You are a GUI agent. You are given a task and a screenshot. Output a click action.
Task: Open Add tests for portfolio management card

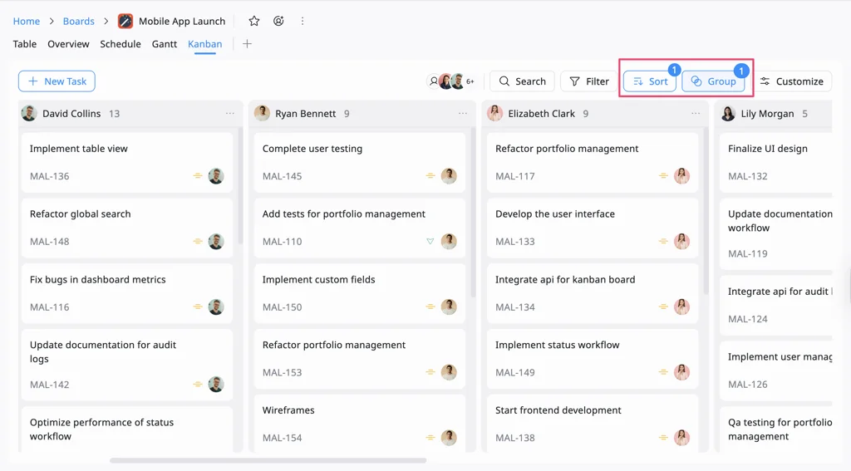pos(360,228)
